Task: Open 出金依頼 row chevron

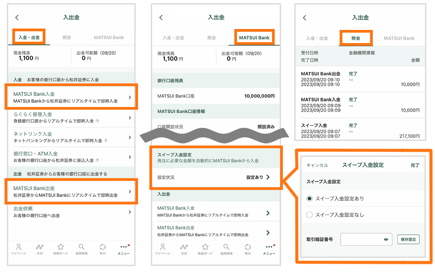Action: point(130,212)
